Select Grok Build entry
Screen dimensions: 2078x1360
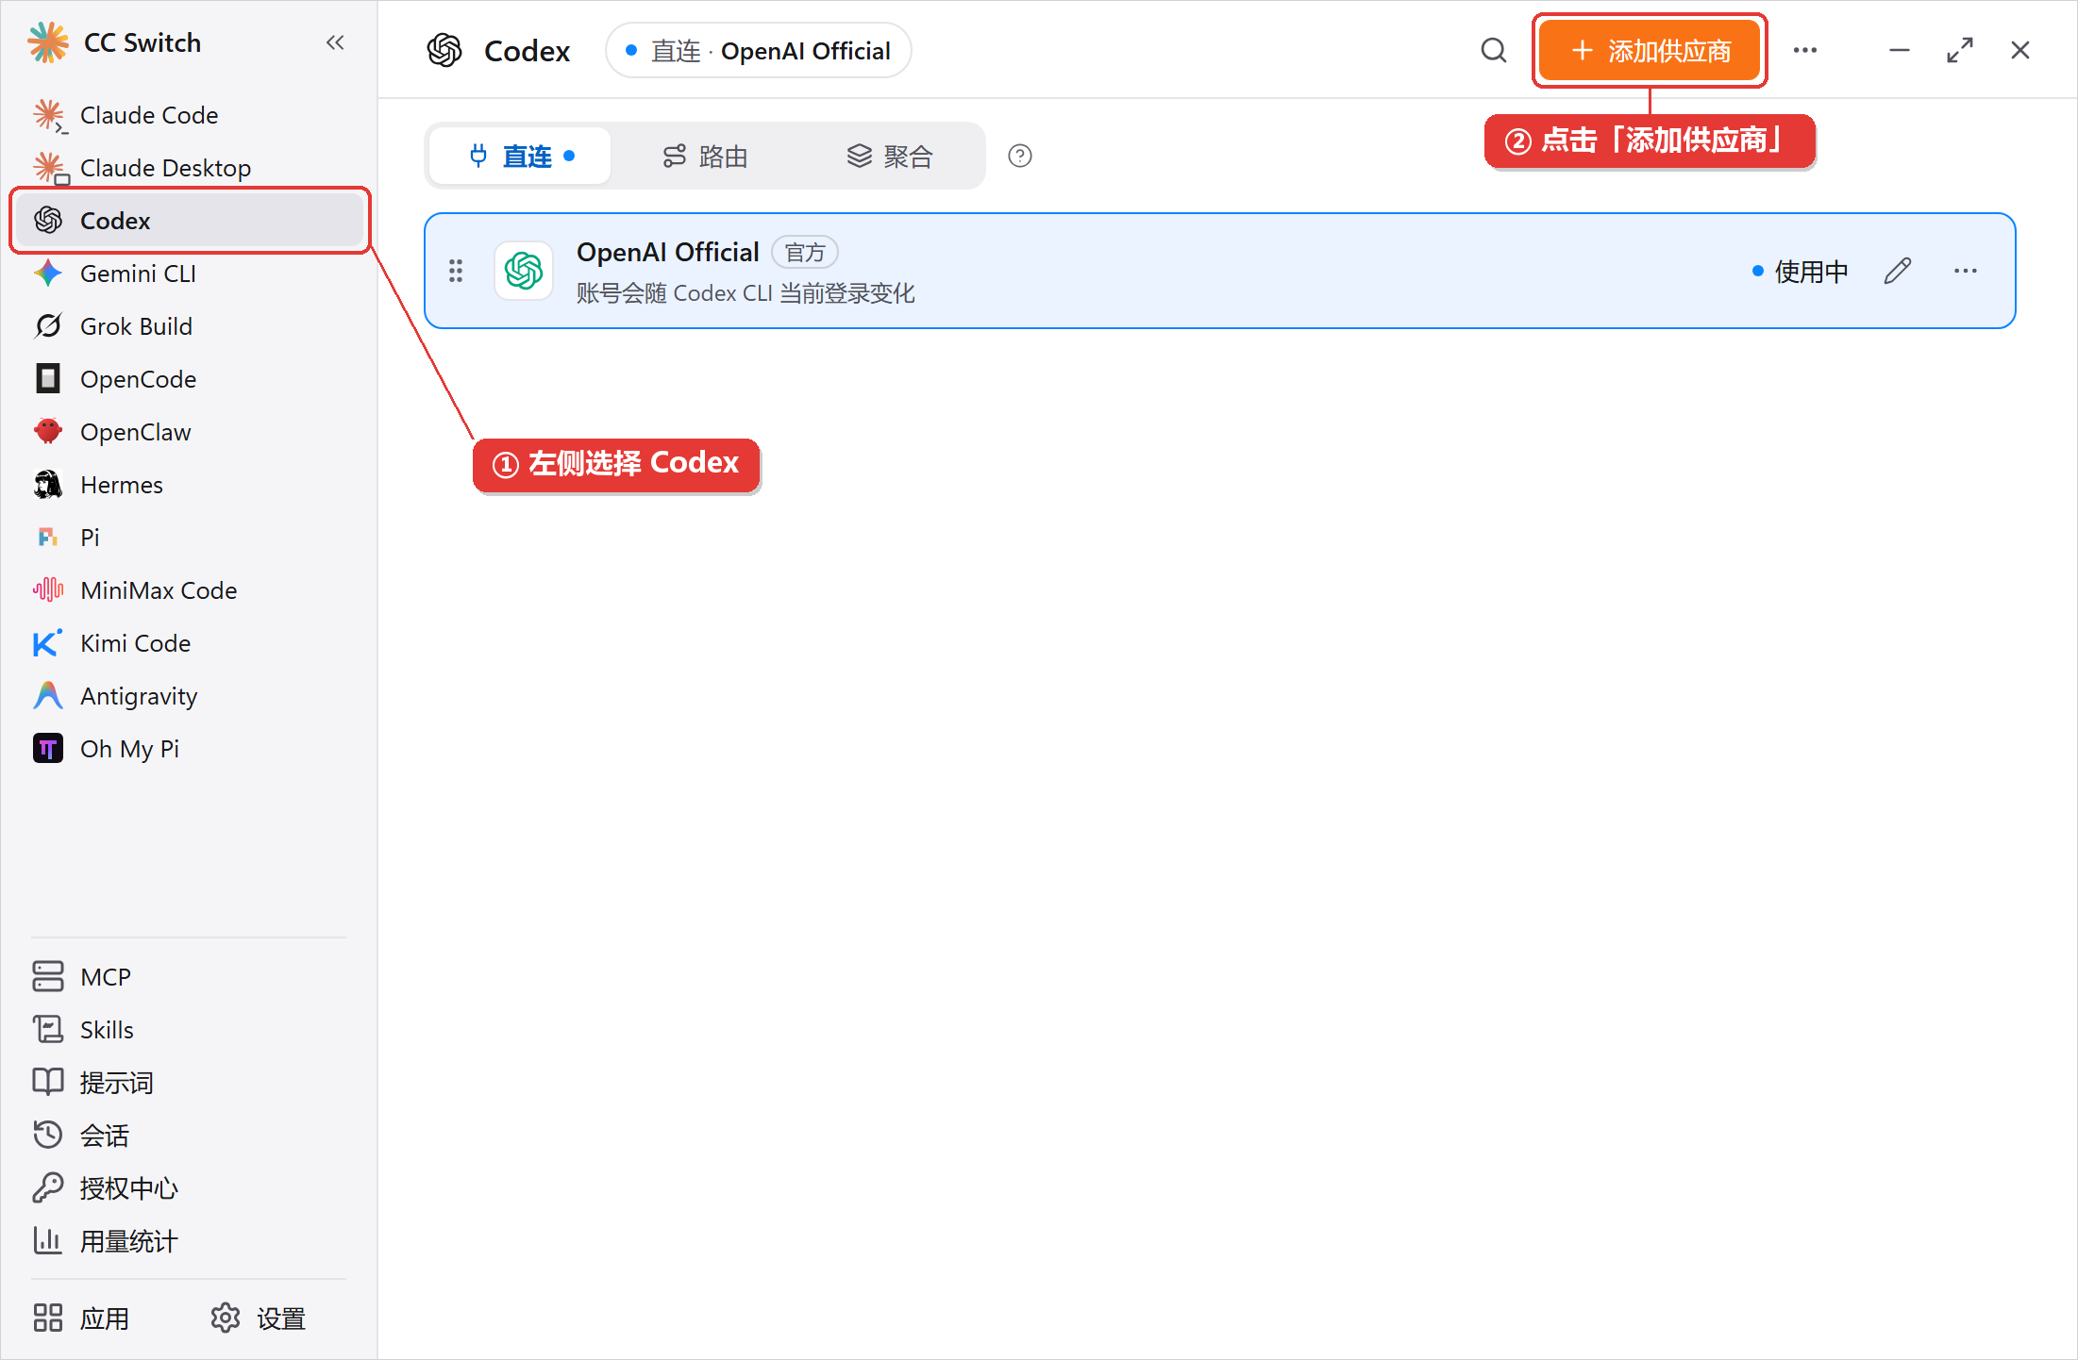point(189,326)
